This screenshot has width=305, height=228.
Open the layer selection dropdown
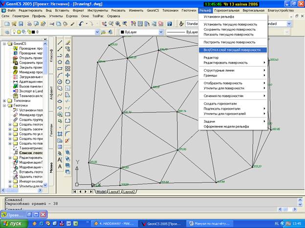(x=97, y=32)
